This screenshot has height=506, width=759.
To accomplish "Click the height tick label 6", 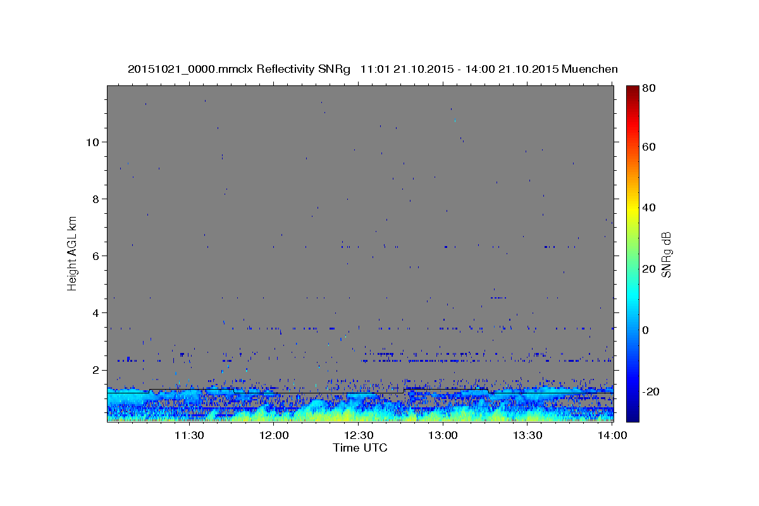I will point(96,256).
